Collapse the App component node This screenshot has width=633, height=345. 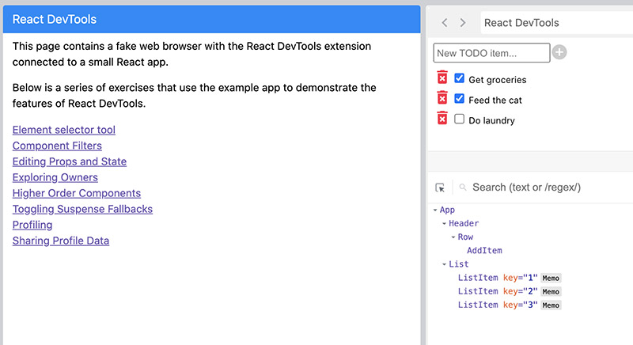[x=435, y=210]
